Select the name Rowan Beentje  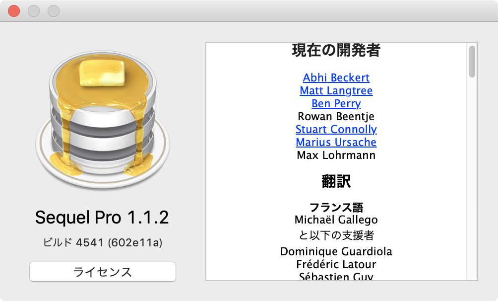[336, 116]
